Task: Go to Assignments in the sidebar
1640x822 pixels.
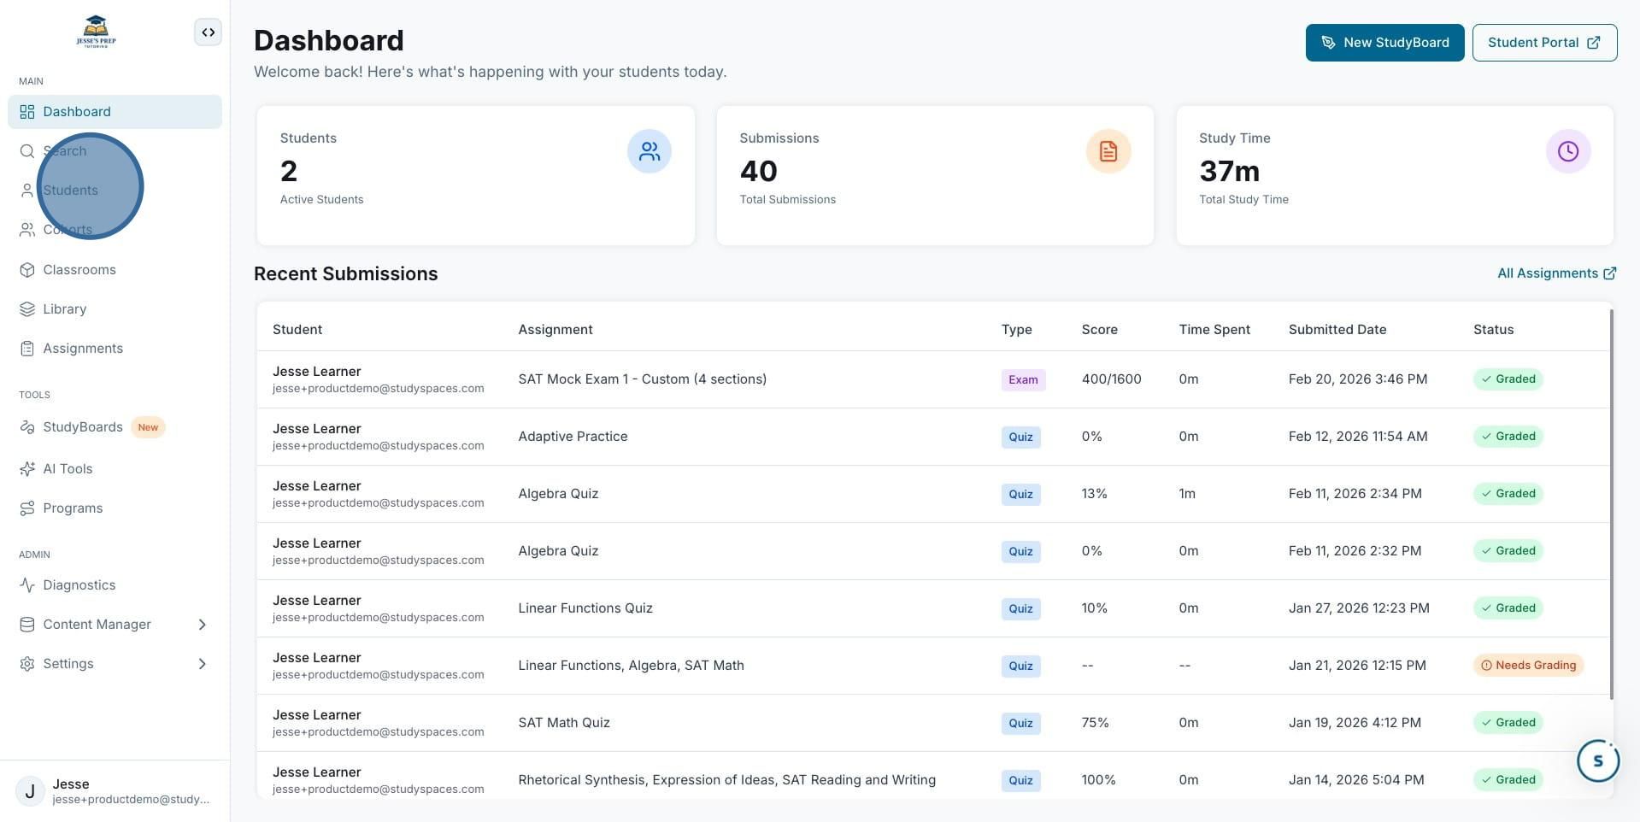Action: pyautogui.click(x=115, y=349)
